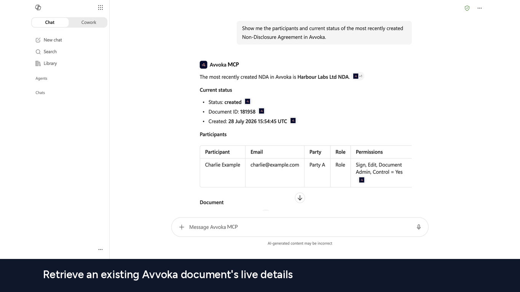The width and height of the screenshot is (520, 292).
Task: Select the Chat tab
Action: pos(50,22)
